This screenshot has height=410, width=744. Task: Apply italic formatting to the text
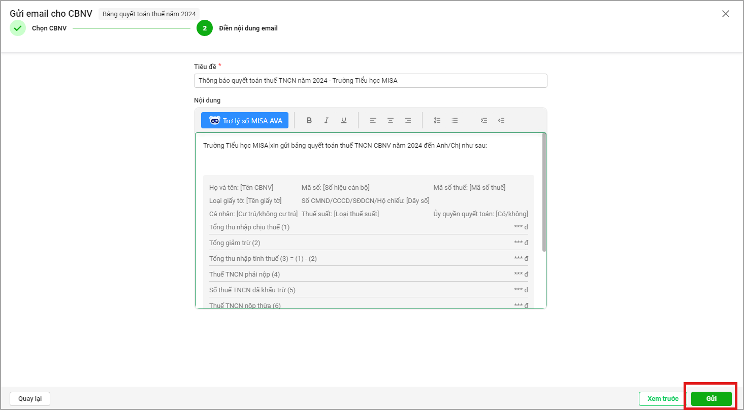(x=326, y=120)
